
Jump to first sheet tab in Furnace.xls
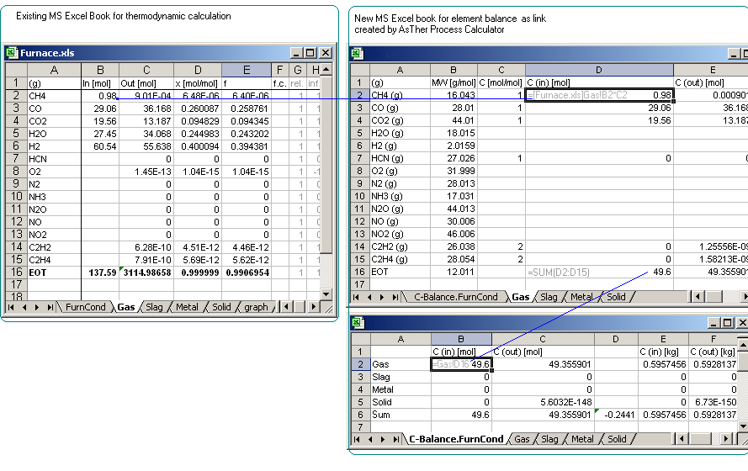pos(10,308)
